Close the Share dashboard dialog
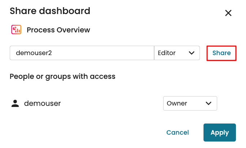The image size is (246, 148). point(228,13)
